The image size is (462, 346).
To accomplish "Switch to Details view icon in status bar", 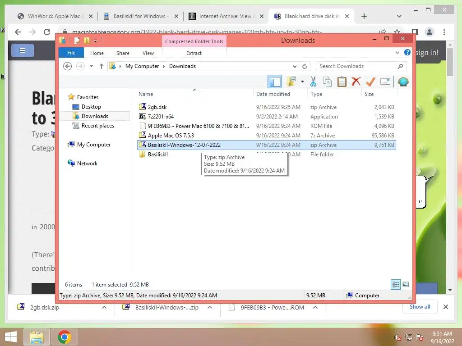I will [x=395, y=284].
